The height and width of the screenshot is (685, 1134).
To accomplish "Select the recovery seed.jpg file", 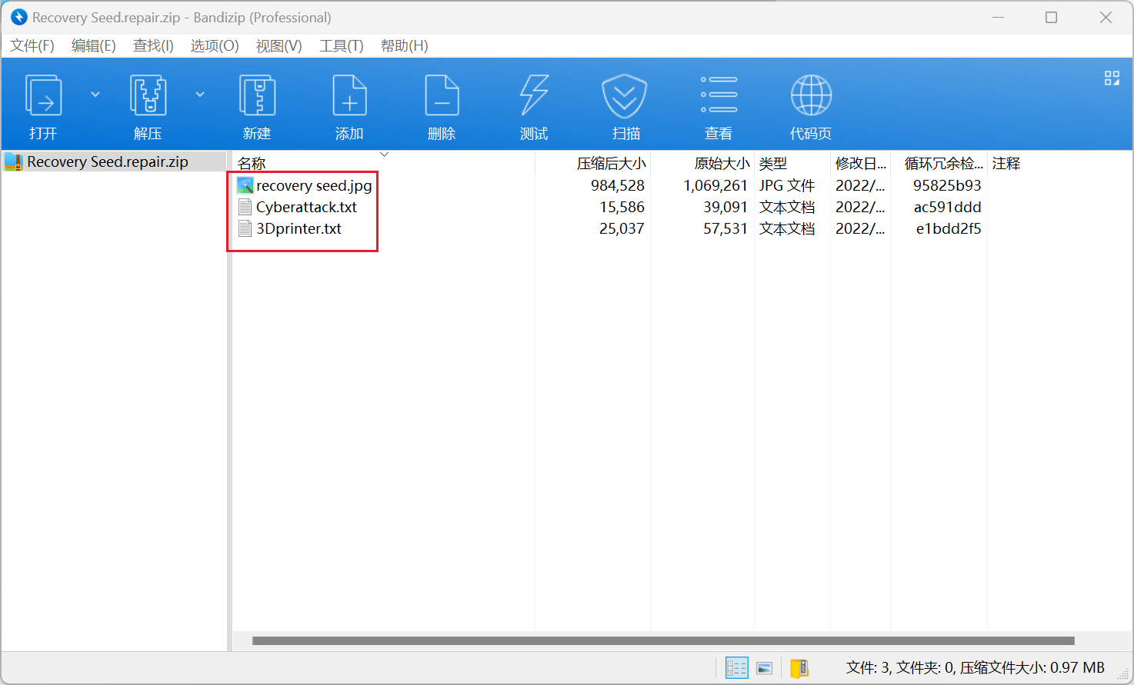I will click(x=314, y=185).
